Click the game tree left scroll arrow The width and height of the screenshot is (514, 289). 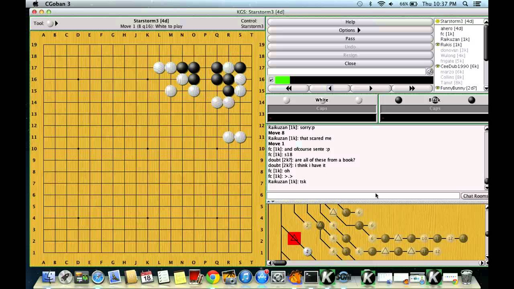click(x=270, y=263)
